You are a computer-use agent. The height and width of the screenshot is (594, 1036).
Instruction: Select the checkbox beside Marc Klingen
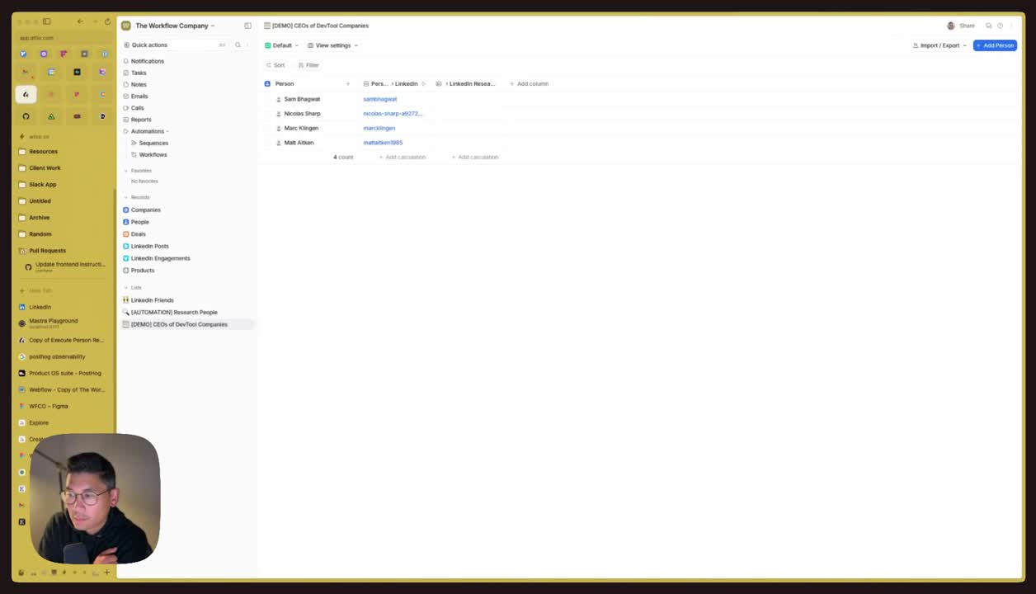click(x=268, y=128)
